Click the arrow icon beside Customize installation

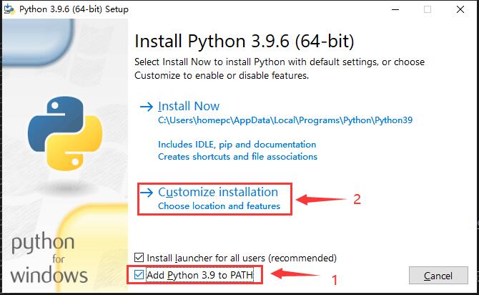tap(147, 192)
